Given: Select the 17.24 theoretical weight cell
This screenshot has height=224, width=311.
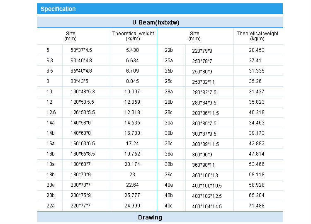Looking at the screenshot, I should (x=133, y=144).
